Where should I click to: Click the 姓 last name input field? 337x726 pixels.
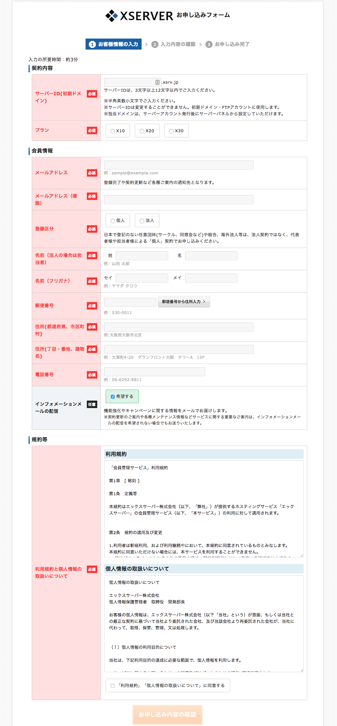[142, 256]
